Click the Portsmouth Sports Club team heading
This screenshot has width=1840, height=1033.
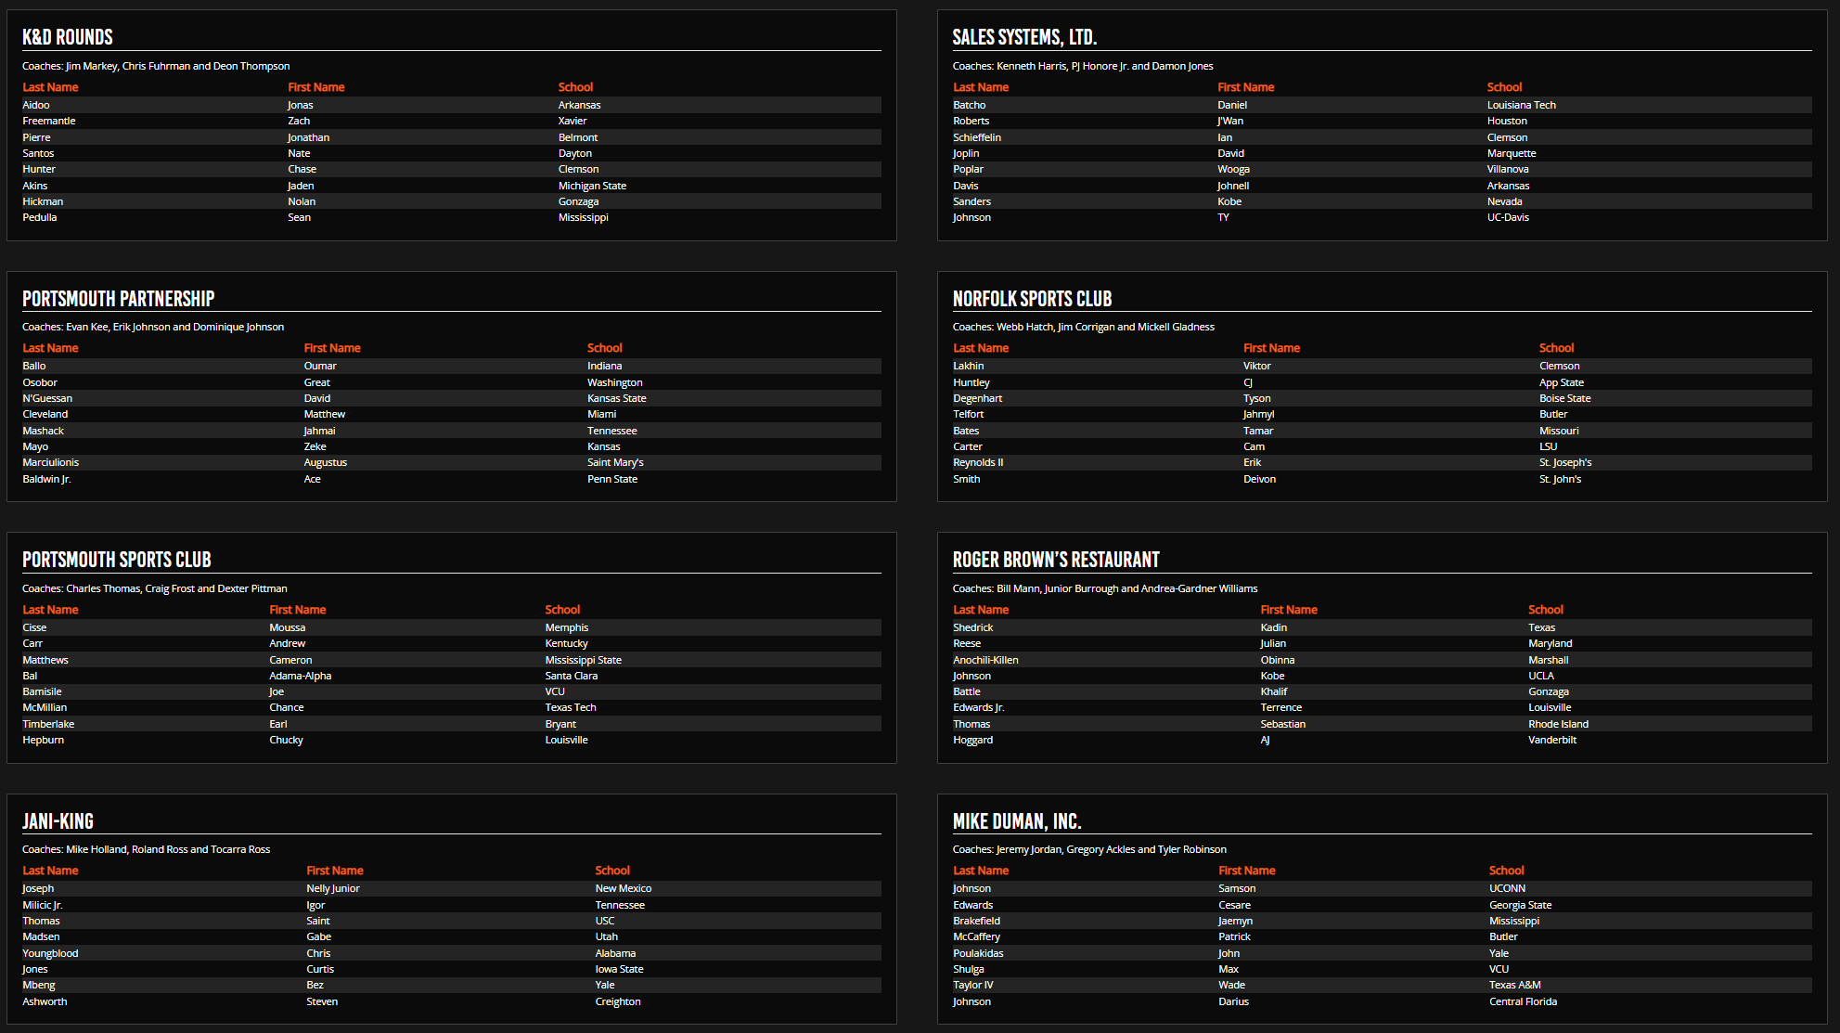tap(117, 560)
